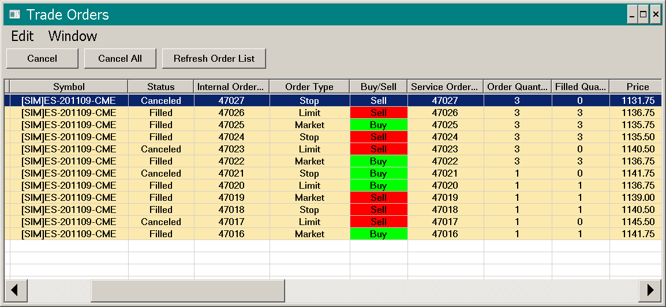Click the Cancel button
The image size is (666, 307).
pyautogui.click(x=42, y=58)
